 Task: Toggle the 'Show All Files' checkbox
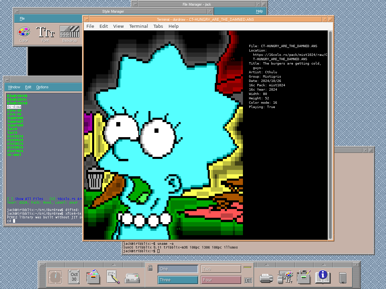click(25, 199)
